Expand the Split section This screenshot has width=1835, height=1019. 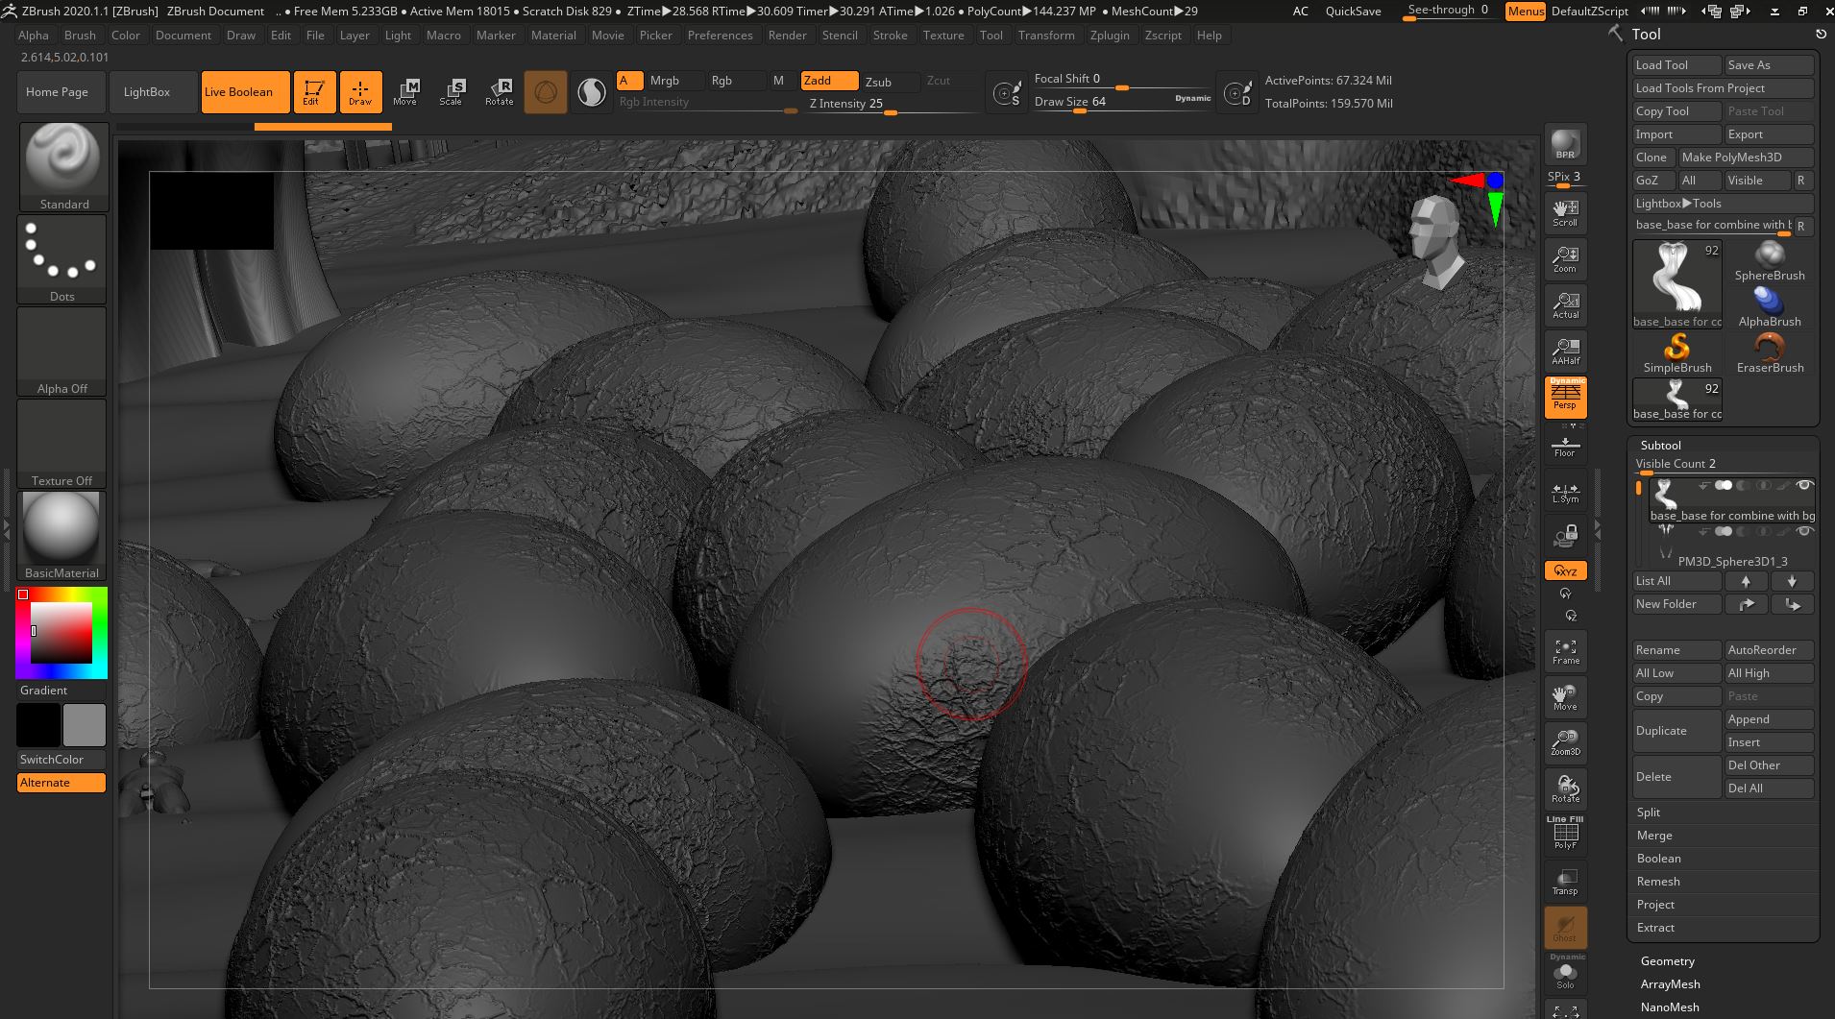[x=1649, y=813]
